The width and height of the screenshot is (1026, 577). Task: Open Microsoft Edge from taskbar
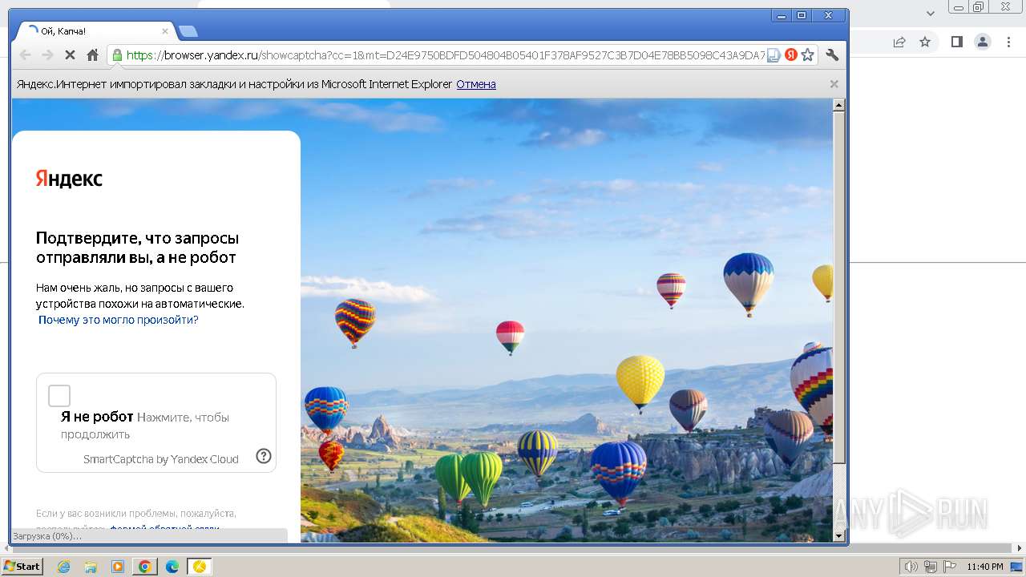172,567
